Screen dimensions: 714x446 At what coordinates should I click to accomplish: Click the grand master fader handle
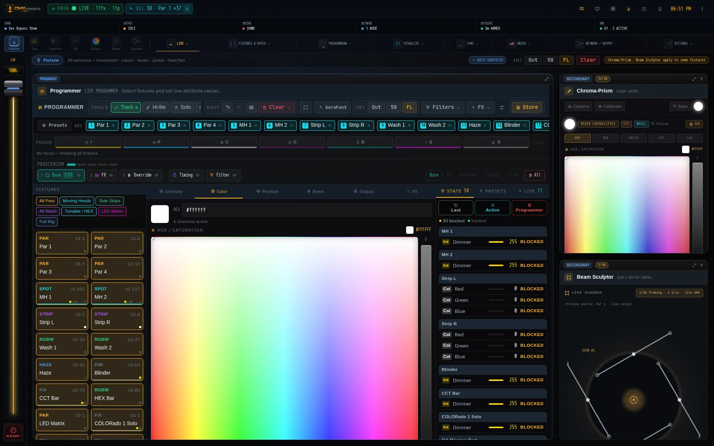pos(13,88)
